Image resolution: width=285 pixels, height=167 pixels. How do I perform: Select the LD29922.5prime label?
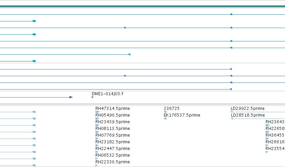pyautogui.click(x=247, y=109)
